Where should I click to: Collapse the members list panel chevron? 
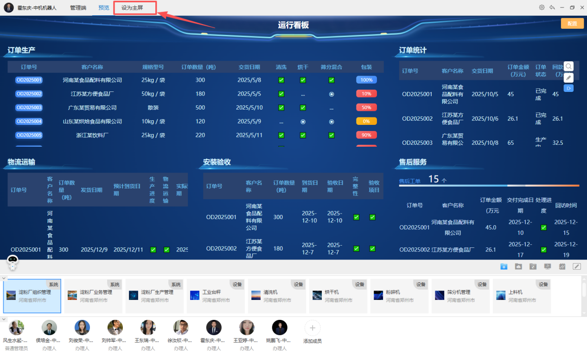pyautogui.click(x=4, y=319)
